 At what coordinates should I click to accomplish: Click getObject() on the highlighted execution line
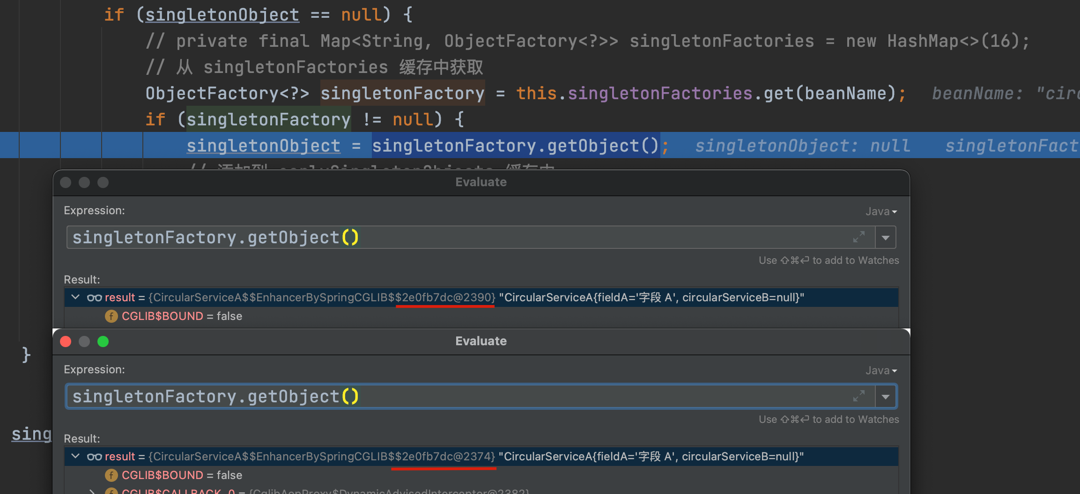pyautogui.click(x=603, y=146)
